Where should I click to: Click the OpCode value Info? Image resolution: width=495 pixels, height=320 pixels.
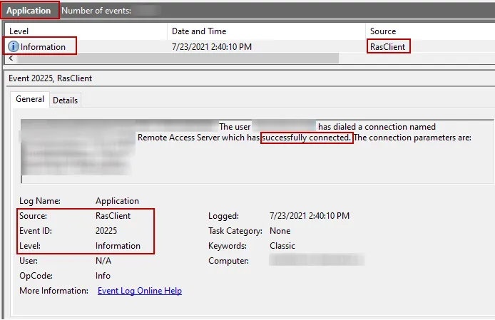tap(104, 276)
